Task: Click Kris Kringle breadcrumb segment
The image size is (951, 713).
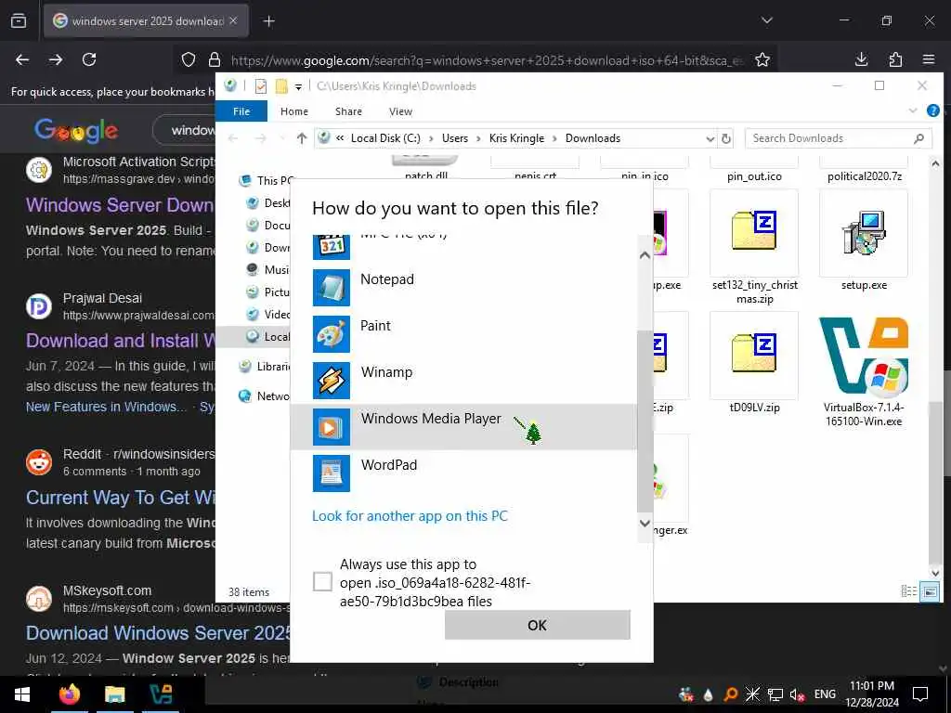Action: coord(516,138)
